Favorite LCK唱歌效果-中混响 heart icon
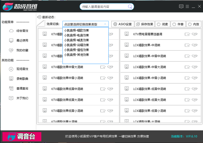Image resolution: width=203 pixels, height=143 pixels. (x=194, y=45)
